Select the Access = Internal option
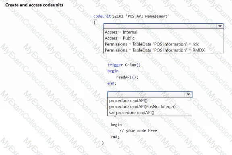Screen dimensions: 232x155 tap(121, 32)
